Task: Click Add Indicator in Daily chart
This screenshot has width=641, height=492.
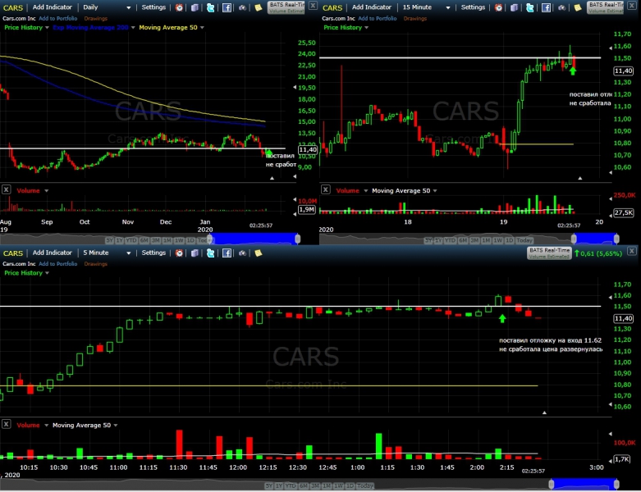Action: pyautogui.click(x=52, y=7)
